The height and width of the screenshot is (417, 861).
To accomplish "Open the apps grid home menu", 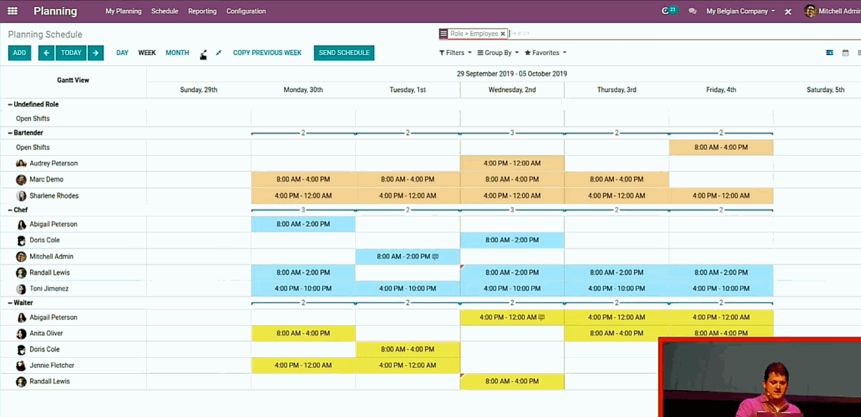I will (13, 11).
